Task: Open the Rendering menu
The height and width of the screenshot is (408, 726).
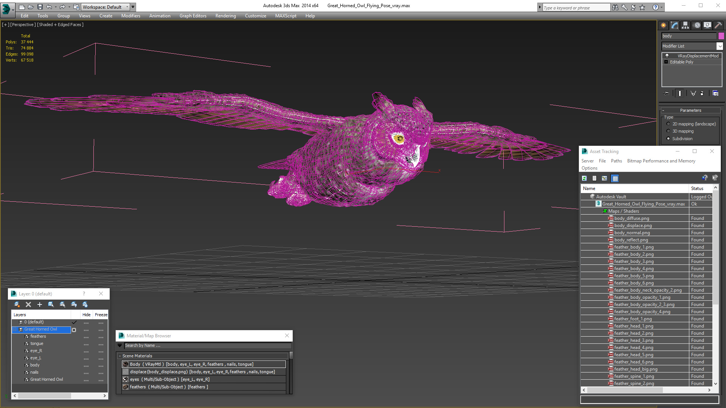Action: coord(225,16)
